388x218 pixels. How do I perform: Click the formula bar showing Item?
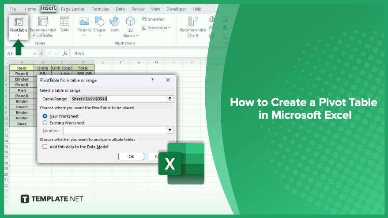[x=140, y=53]
